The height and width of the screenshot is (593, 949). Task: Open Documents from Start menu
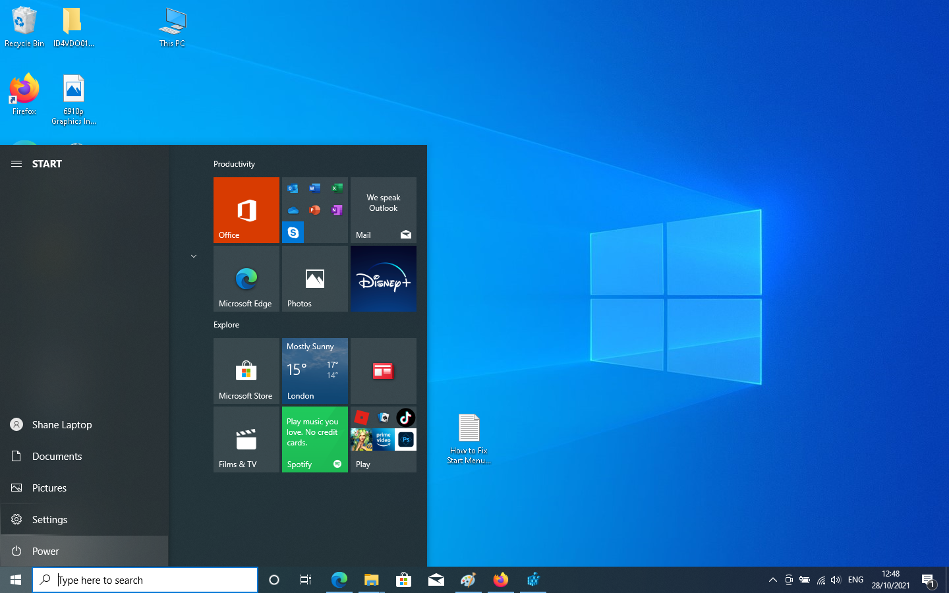click(x=84, y=457)
